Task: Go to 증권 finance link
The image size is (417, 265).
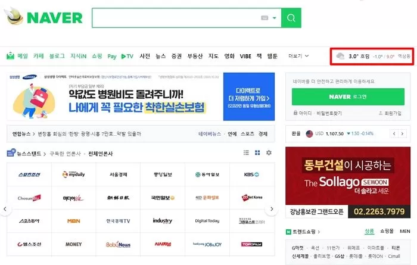Action: tap(176, 56)
